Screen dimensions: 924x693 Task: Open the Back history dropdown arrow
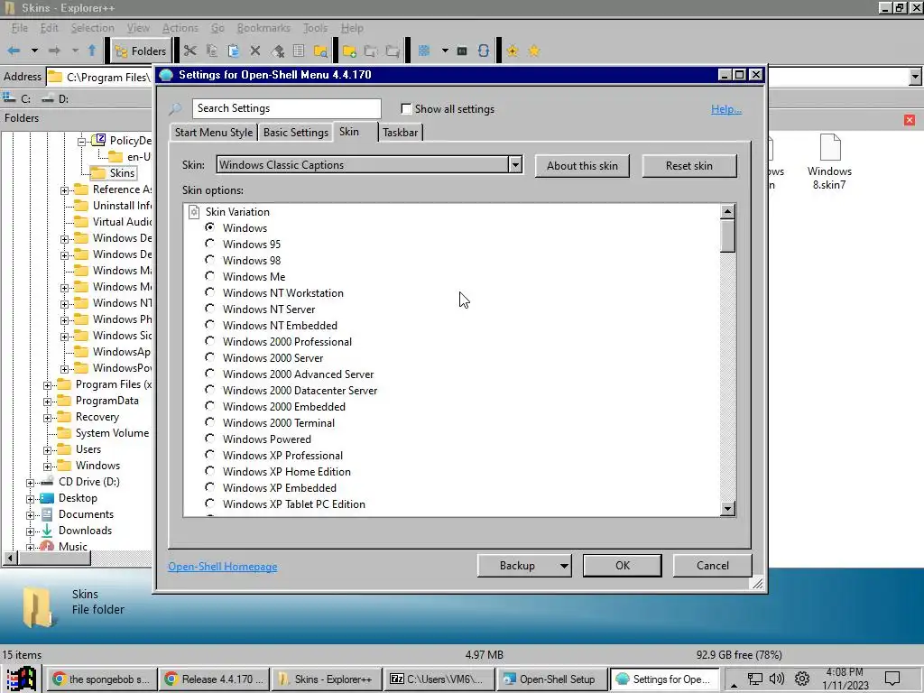click(x=35, y=51)
